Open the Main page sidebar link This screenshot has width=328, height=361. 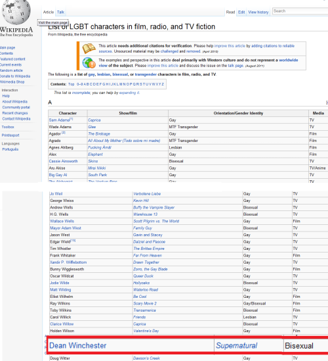click(7, 47)
